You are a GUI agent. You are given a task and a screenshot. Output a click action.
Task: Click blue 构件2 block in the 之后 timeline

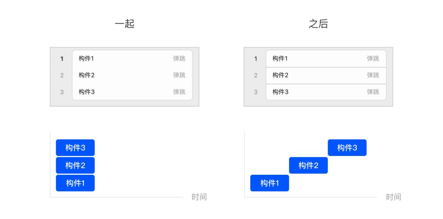[308, 165]
